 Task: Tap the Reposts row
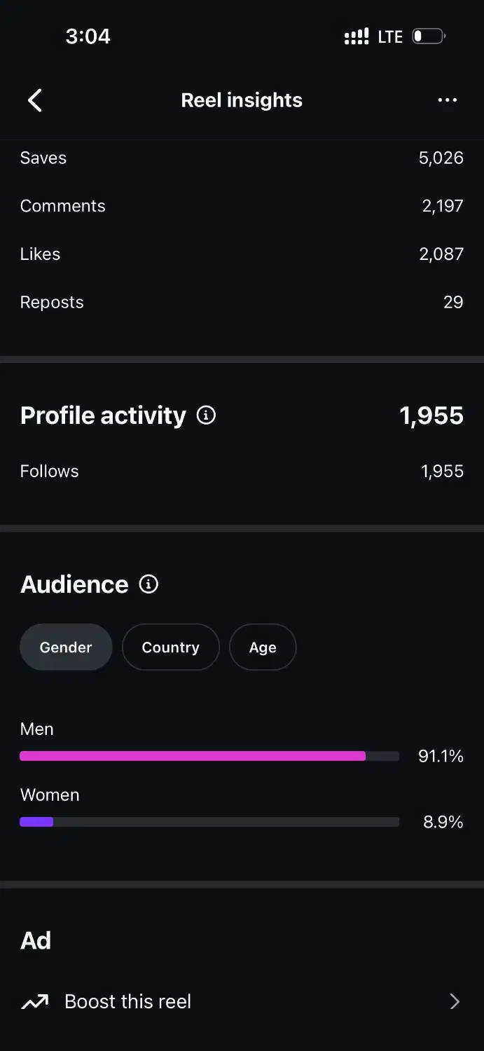coord(242,303)
